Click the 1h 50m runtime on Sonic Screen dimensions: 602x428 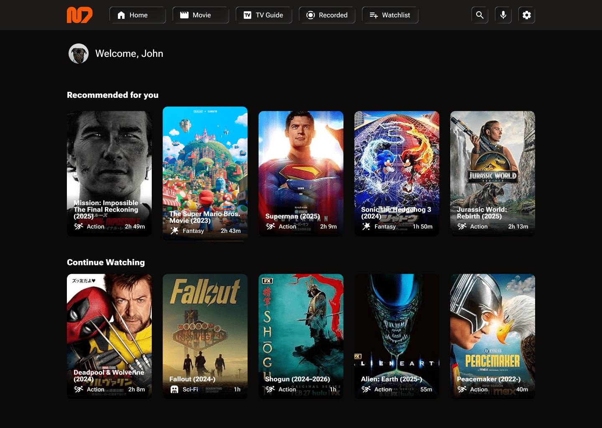tap(423, 227)
